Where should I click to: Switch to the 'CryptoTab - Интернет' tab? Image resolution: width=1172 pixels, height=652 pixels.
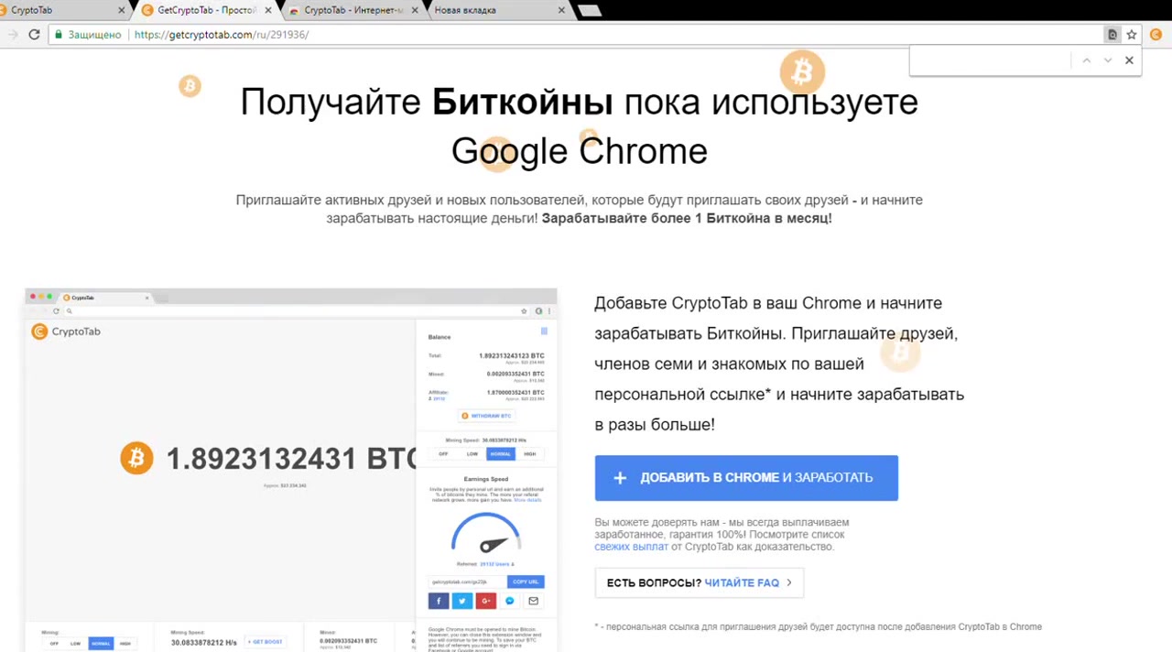[x=353, y=11]
